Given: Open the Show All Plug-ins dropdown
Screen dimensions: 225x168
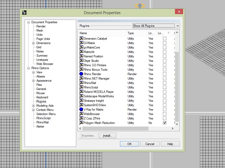Looking at the screenshot, I should (x=156, y=26).
